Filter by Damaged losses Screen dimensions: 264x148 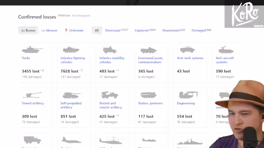[201, 30]
